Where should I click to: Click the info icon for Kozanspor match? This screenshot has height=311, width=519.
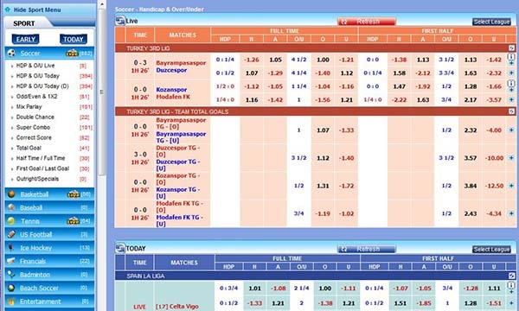pyautogui.click(x=511, y=83)
